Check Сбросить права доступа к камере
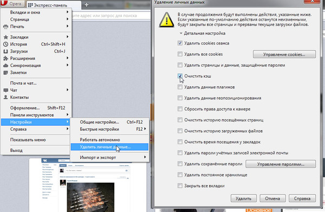325x212 pixels. (180, 109)
